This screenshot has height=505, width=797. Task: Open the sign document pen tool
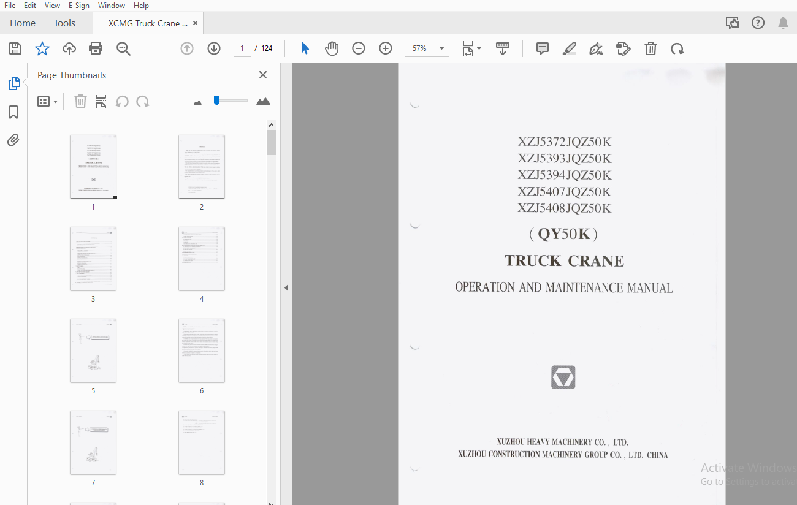click(597, 48)
